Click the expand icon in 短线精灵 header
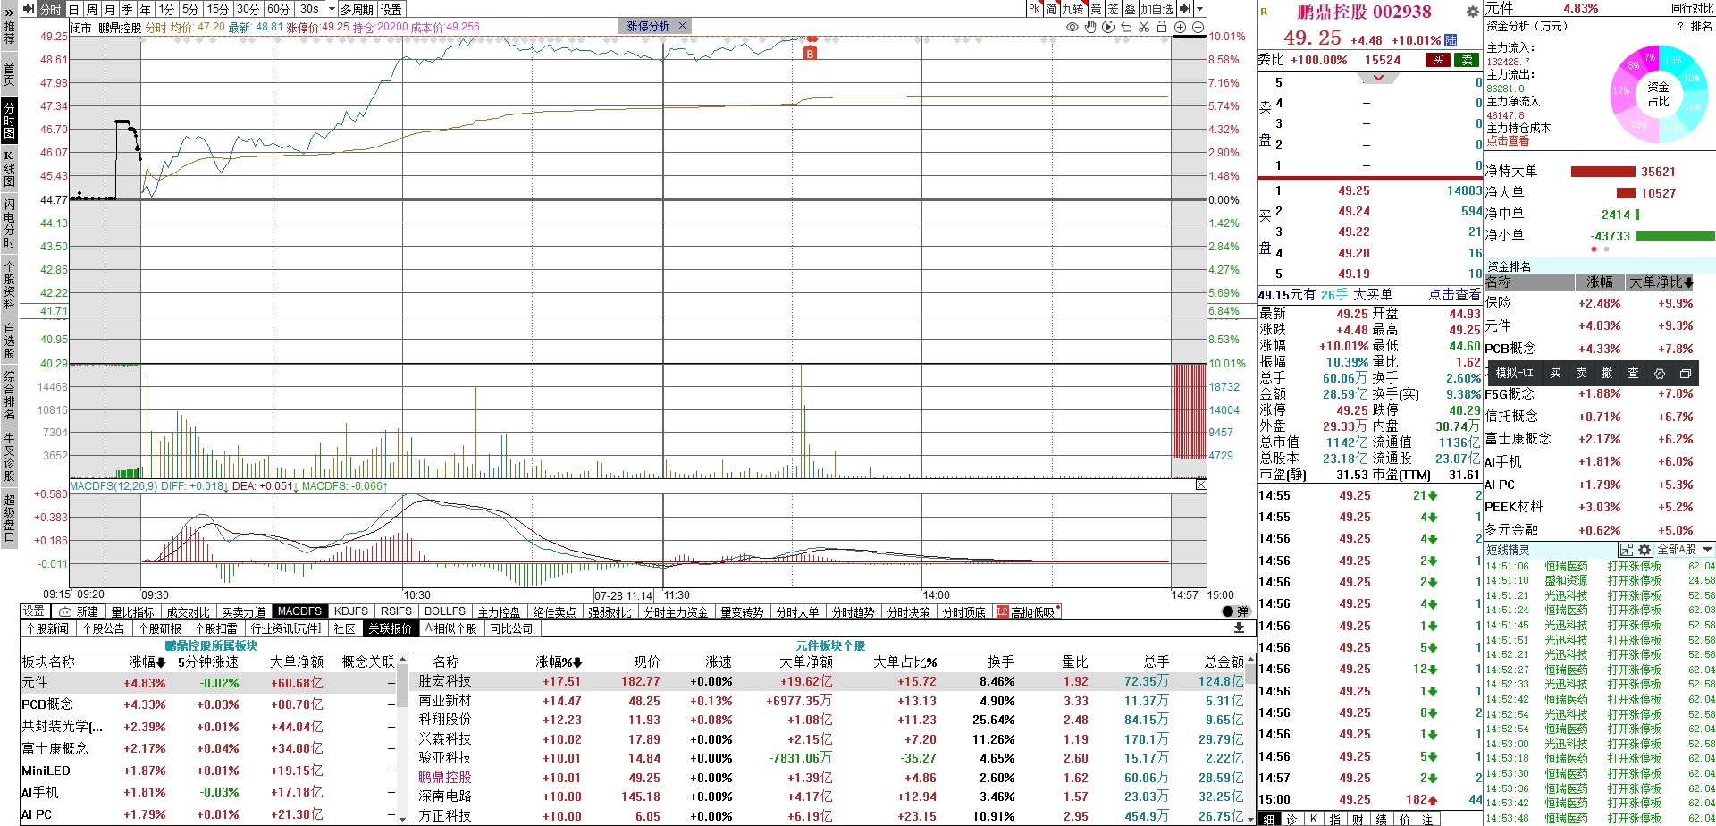This screenshot has width=1716, height=826. (1626, 550)
